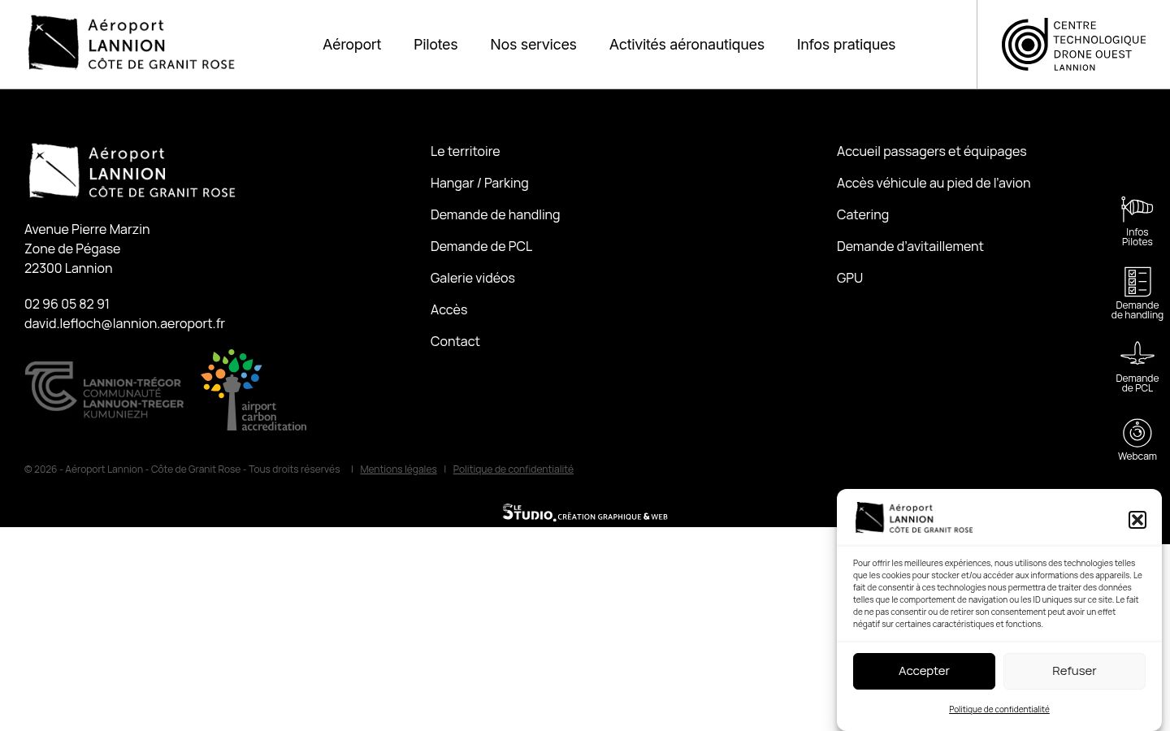This screenshot has height=731, width=1170.
Task: Open the Hangar / Parking link
Action: click(x=479, y=183)
